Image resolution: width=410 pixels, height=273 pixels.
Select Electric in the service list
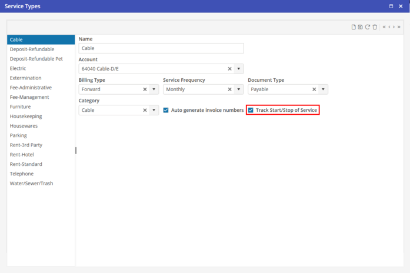click(x=18, y=68)
